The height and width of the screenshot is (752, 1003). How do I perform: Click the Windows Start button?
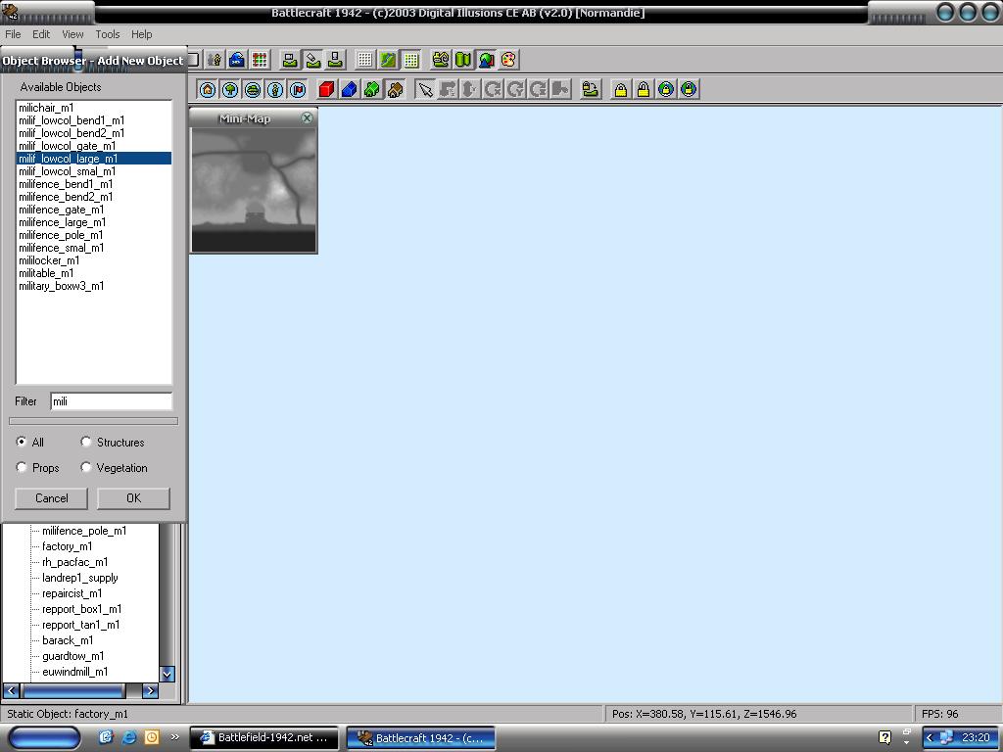(45, 738)
